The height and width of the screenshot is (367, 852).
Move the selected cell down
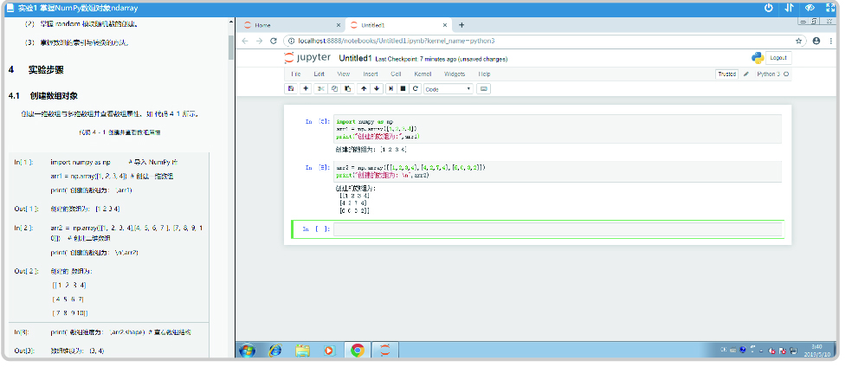tap(377, 88)
